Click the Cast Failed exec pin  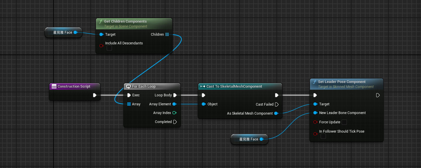276,104
